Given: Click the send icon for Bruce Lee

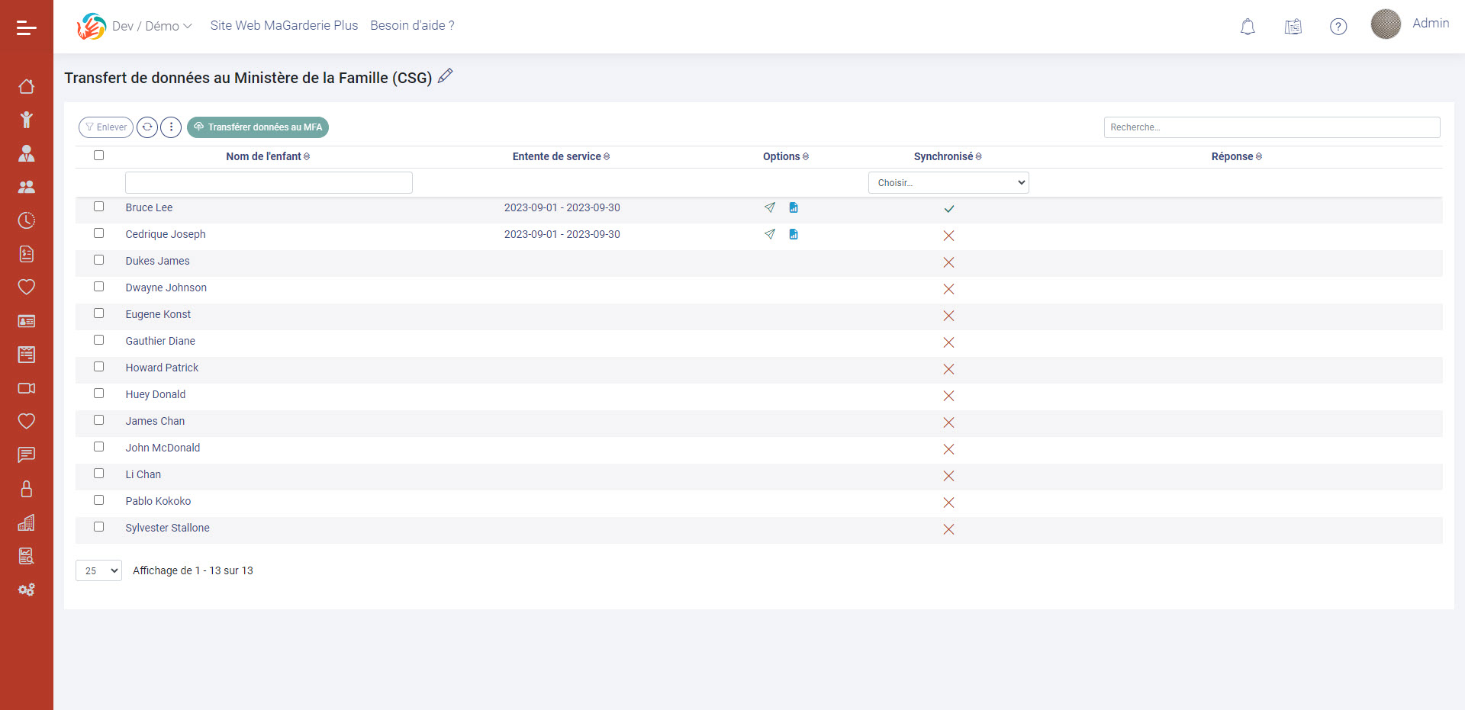Looking at the screenshot, I should (x=770, y=207).
